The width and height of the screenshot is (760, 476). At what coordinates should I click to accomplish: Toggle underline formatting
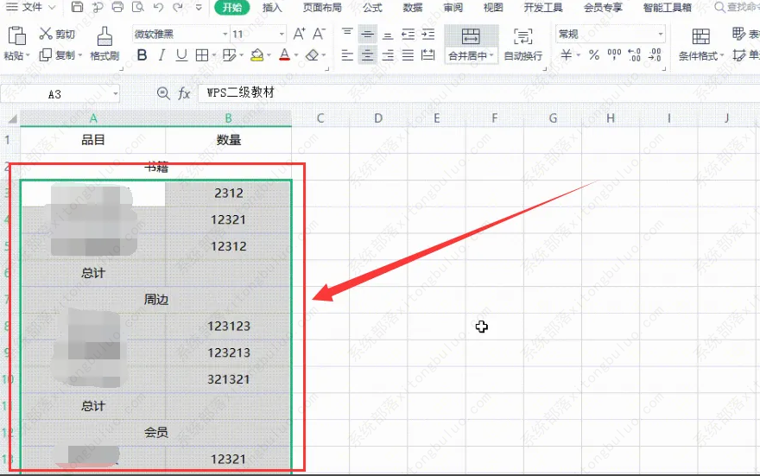[181, 55]
